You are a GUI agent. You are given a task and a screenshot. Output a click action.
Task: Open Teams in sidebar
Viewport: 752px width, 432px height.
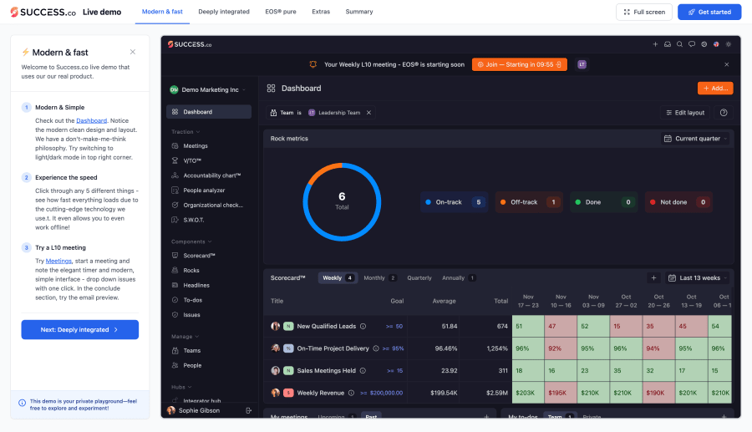[209, 350]
